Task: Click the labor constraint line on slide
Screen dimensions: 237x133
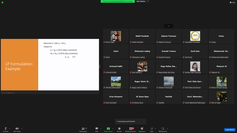Action: click(x=63, y=50)
